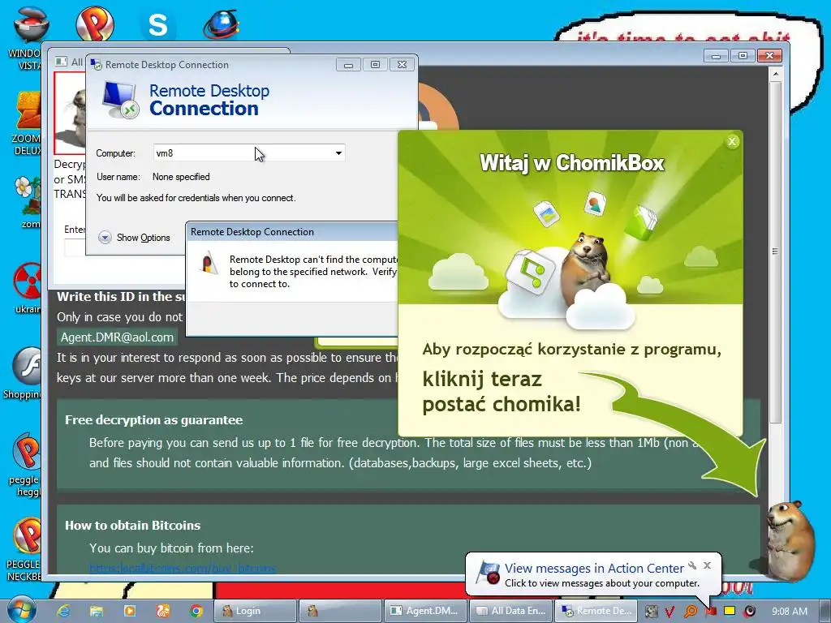
Task: Expand Show Options in Remote Desktop Connection
Action: click(134, 238)
